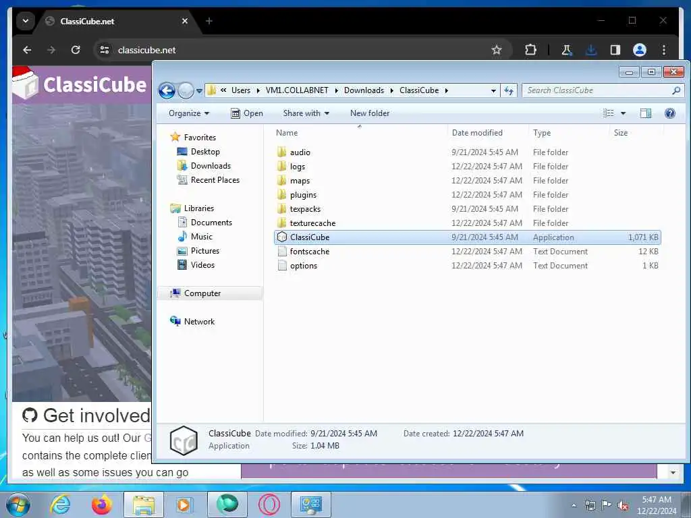Open the Windows Start button
Viewport: 691px width, 518px height.
click(x=18, y=505)
